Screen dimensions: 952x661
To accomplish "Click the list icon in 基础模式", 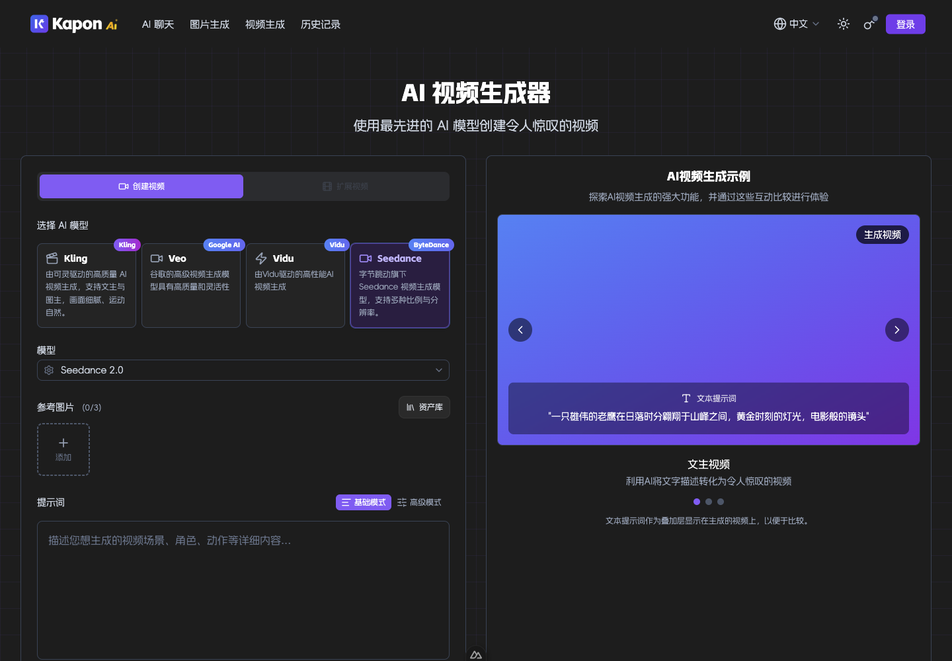I will click(346, 502).
